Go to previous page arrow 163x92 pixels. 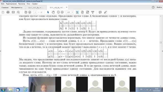point(26,12)
